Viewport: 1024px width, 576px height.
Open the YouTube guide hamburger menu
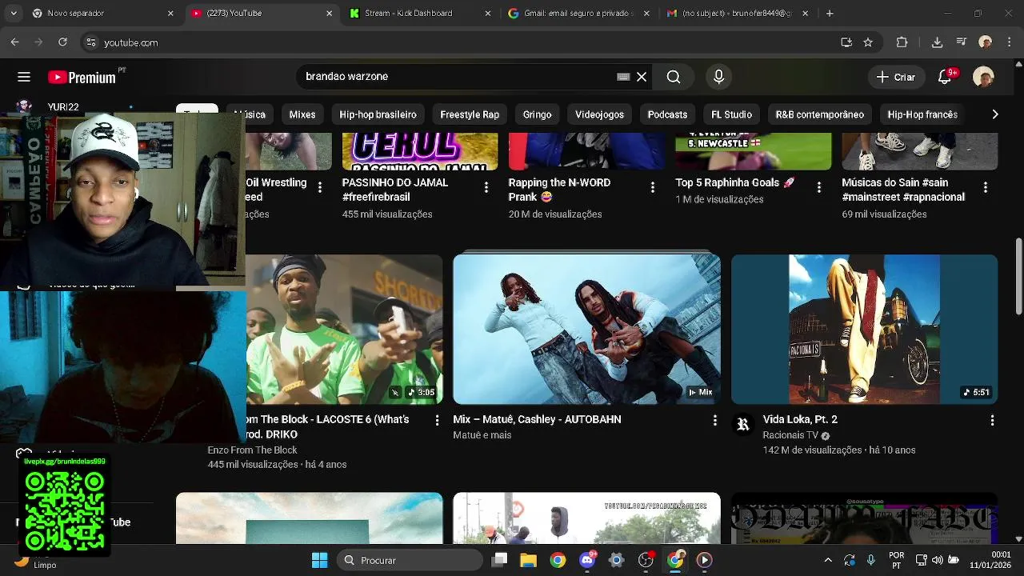(x=24, y=77)
